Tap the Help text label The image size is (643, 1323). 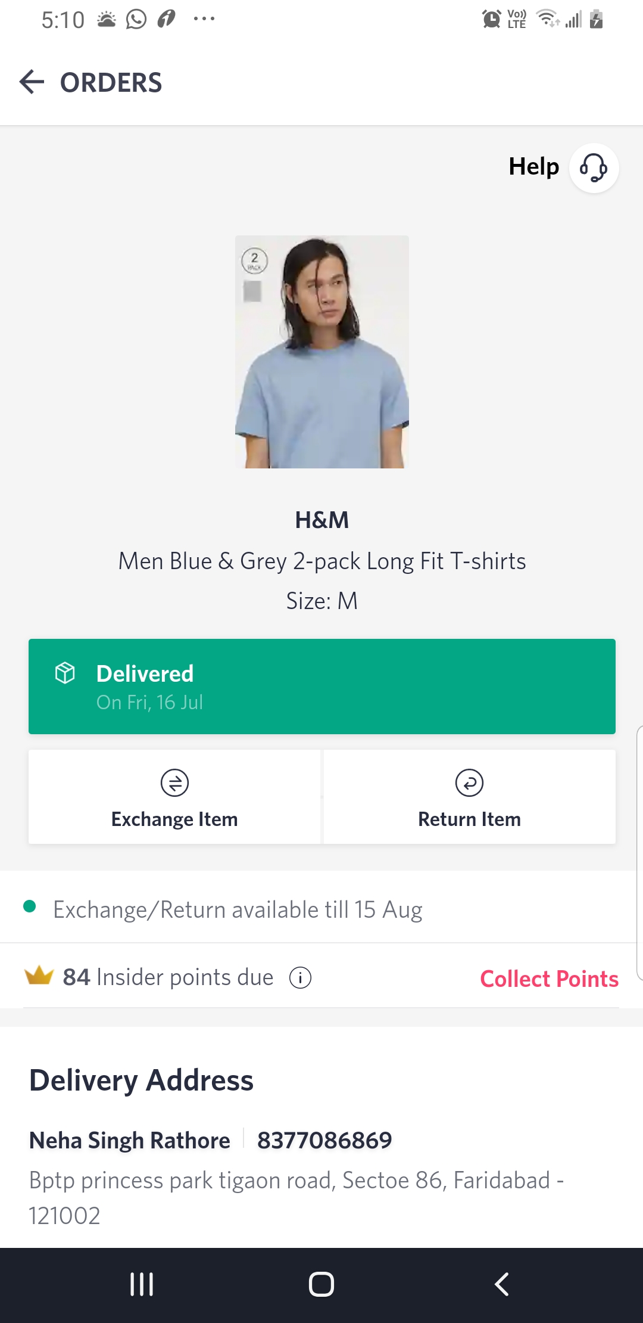click(x=533, y=167)
